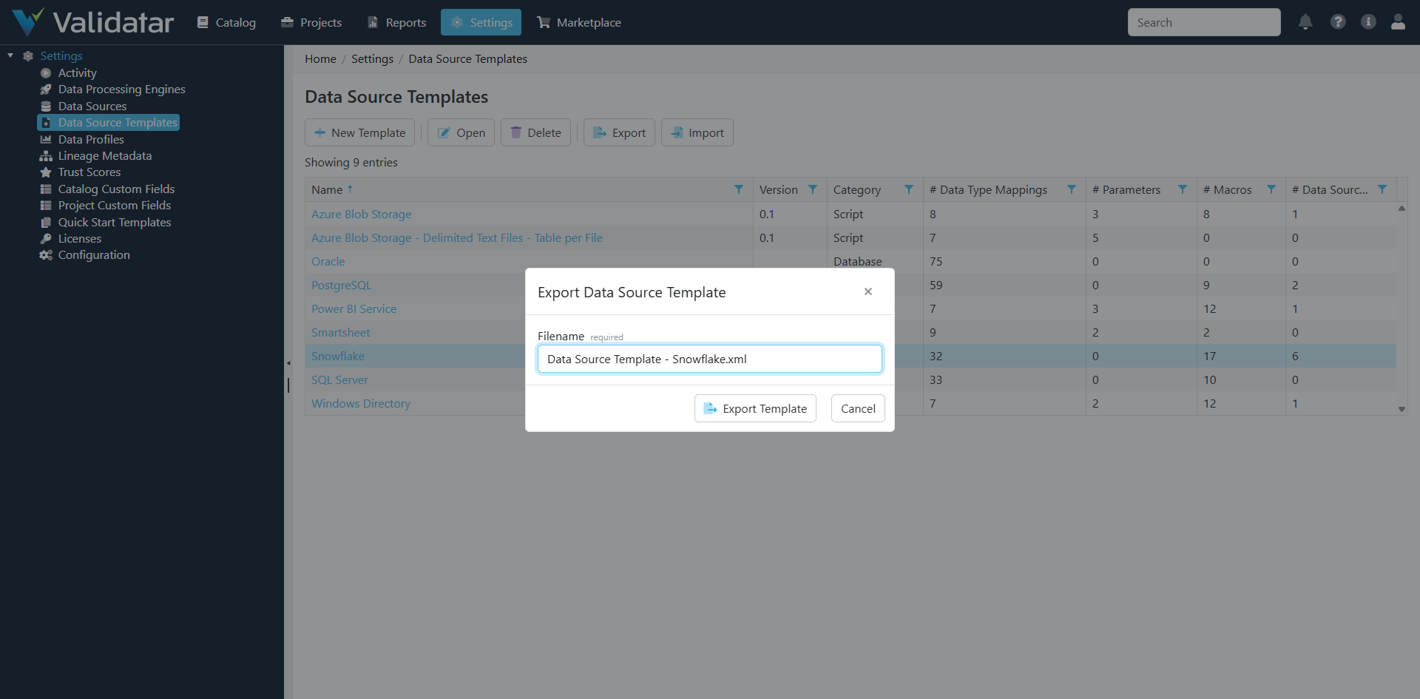Open the notifications bell
This screenshot has width=1420, height=699.
[1305, 22]
